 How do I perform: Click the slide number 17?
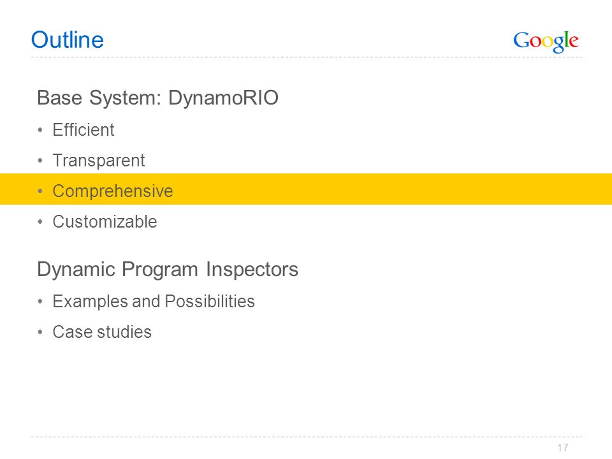tap(563, 448)
